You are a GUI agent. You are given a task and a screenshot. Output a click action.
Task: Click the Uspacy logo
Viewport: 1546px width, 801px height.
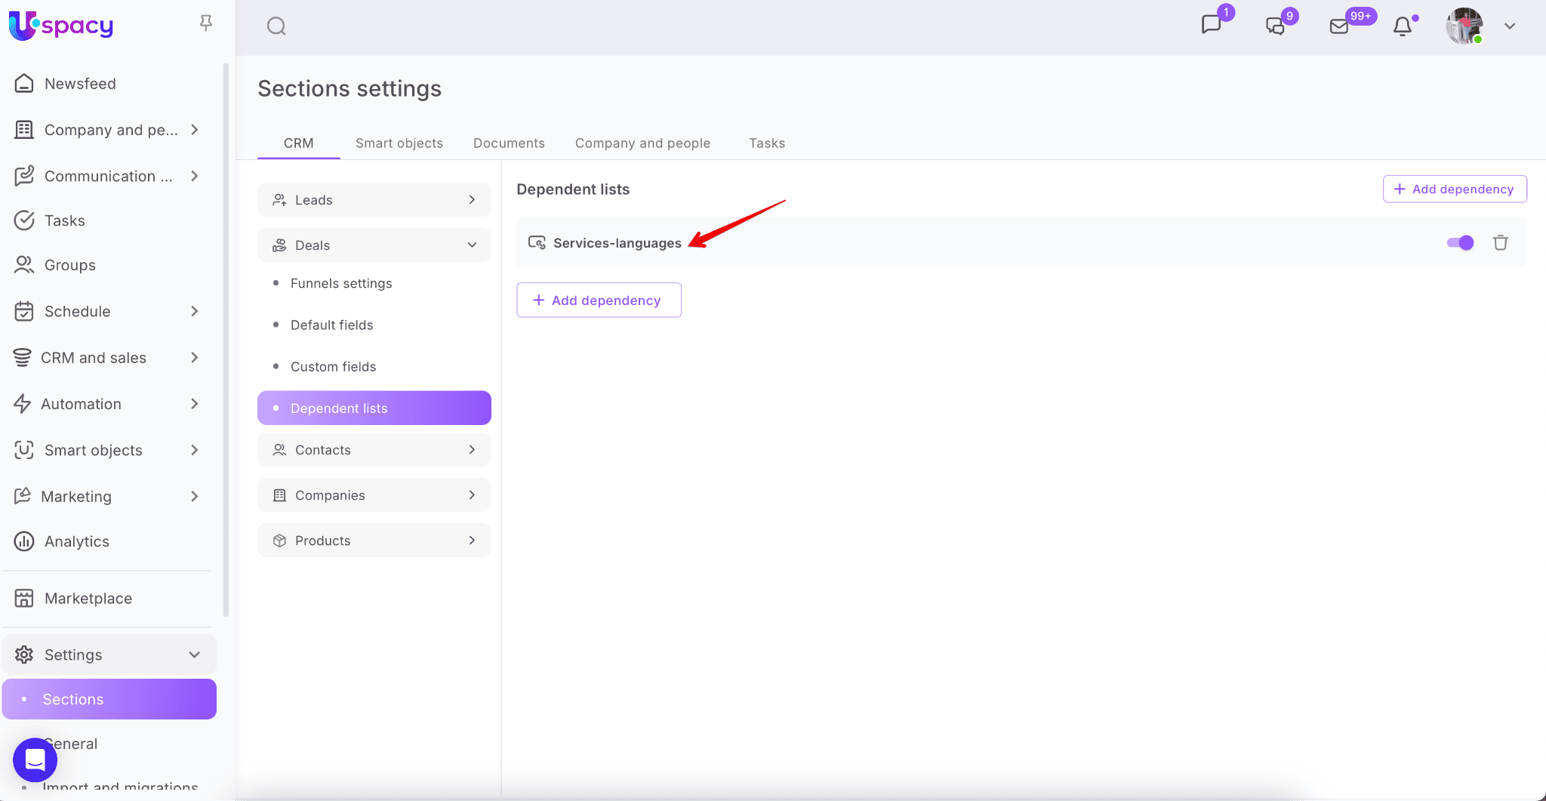click(x=61, y=25)
